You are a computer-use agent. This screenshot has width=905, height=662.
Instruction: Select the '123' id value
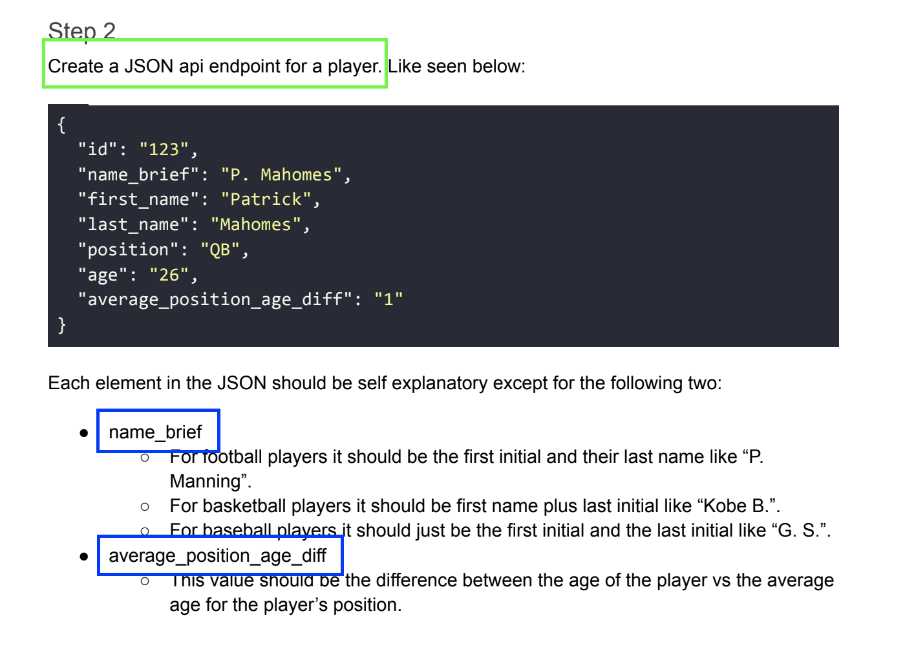[x=168, y=149]
